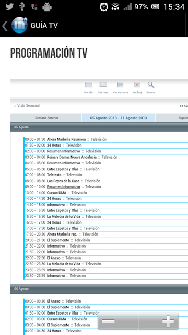Open the Ahora Marbella Resumen program
The width and height of the screenshot is (188, 335).
66,139
